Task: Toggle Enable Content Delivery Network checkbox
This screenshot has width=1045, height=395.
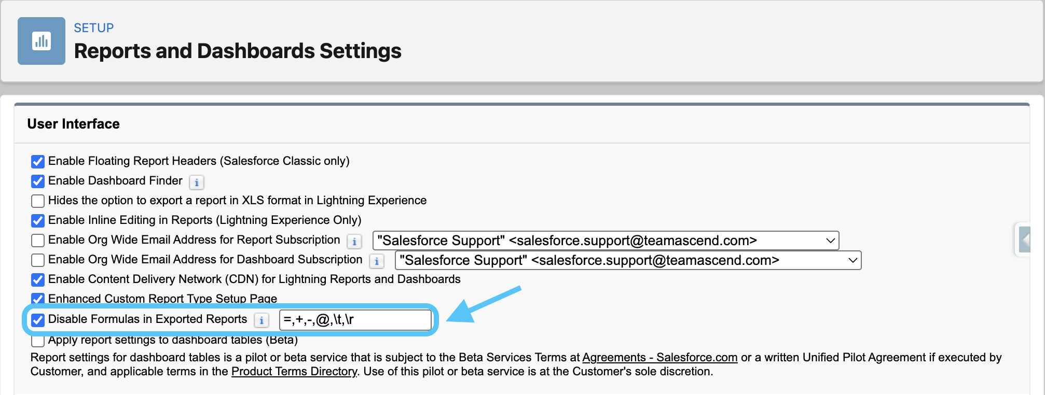Action: point(38,280)
